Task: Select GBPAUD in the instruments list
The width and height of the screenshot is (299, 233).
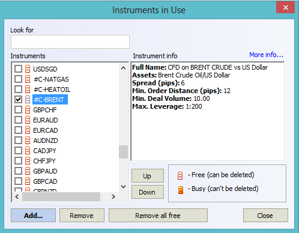Action: coord(45,171)
